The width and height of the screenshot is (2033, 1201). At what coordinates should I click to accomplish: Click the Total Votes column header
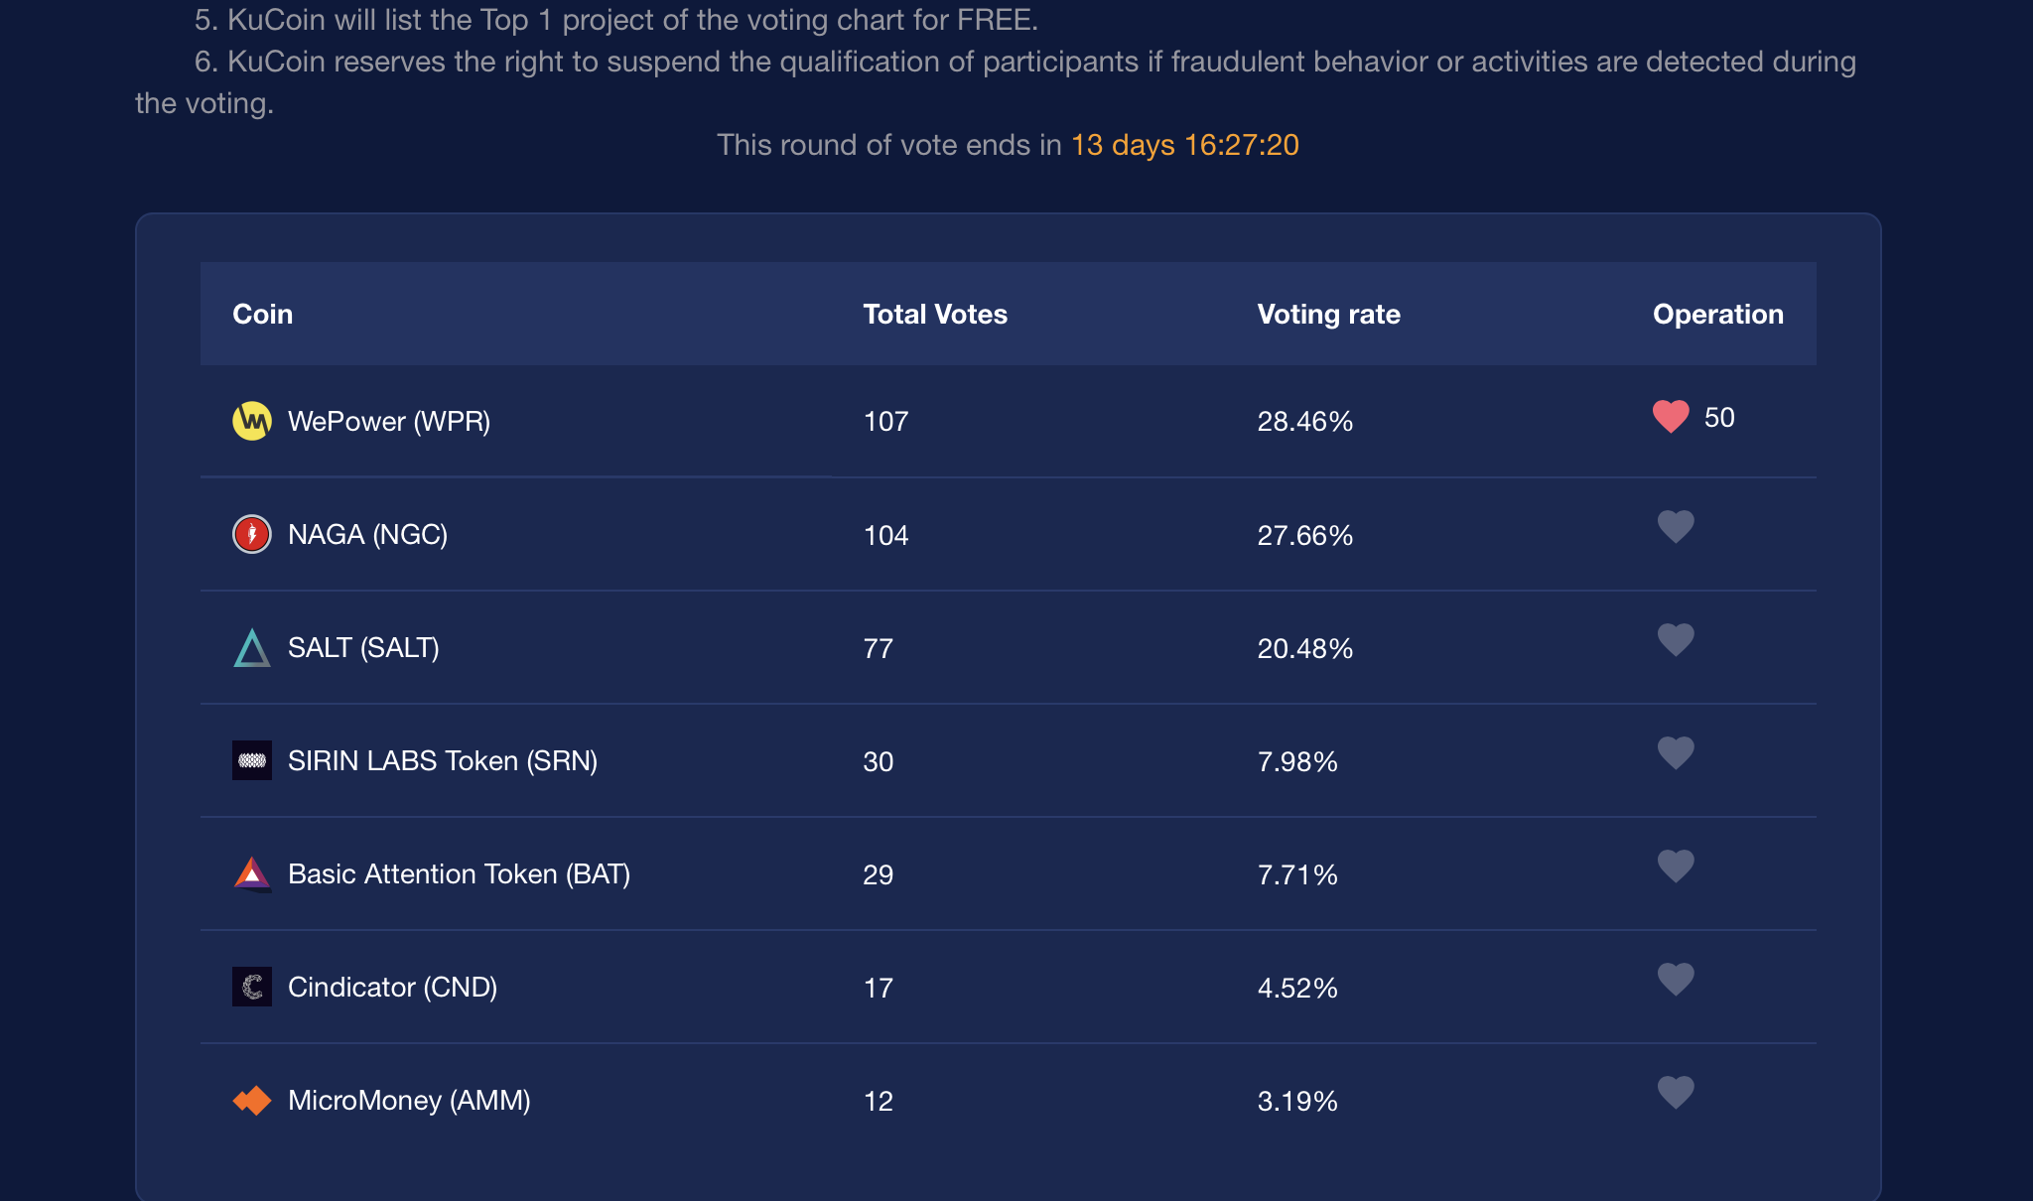pos(935,314)
